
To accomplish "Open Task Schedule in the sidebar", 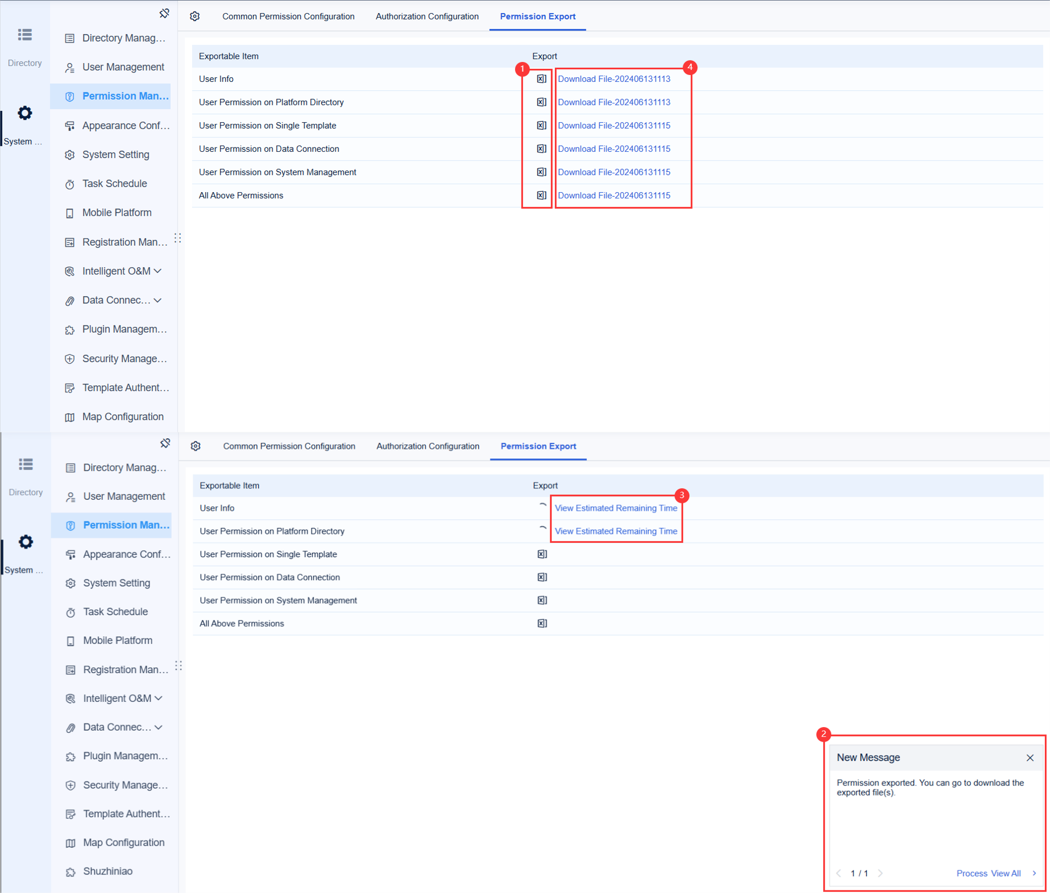I will (114, 183).
